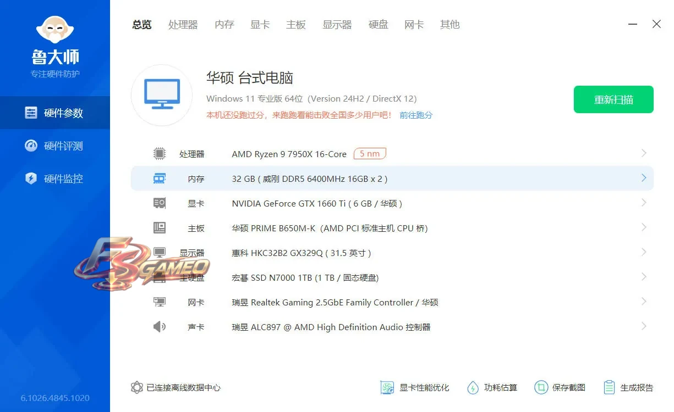Select AMD Ryzen 9 7950X 16-Core text
674x412 pixels.
[x=289, y=154]
